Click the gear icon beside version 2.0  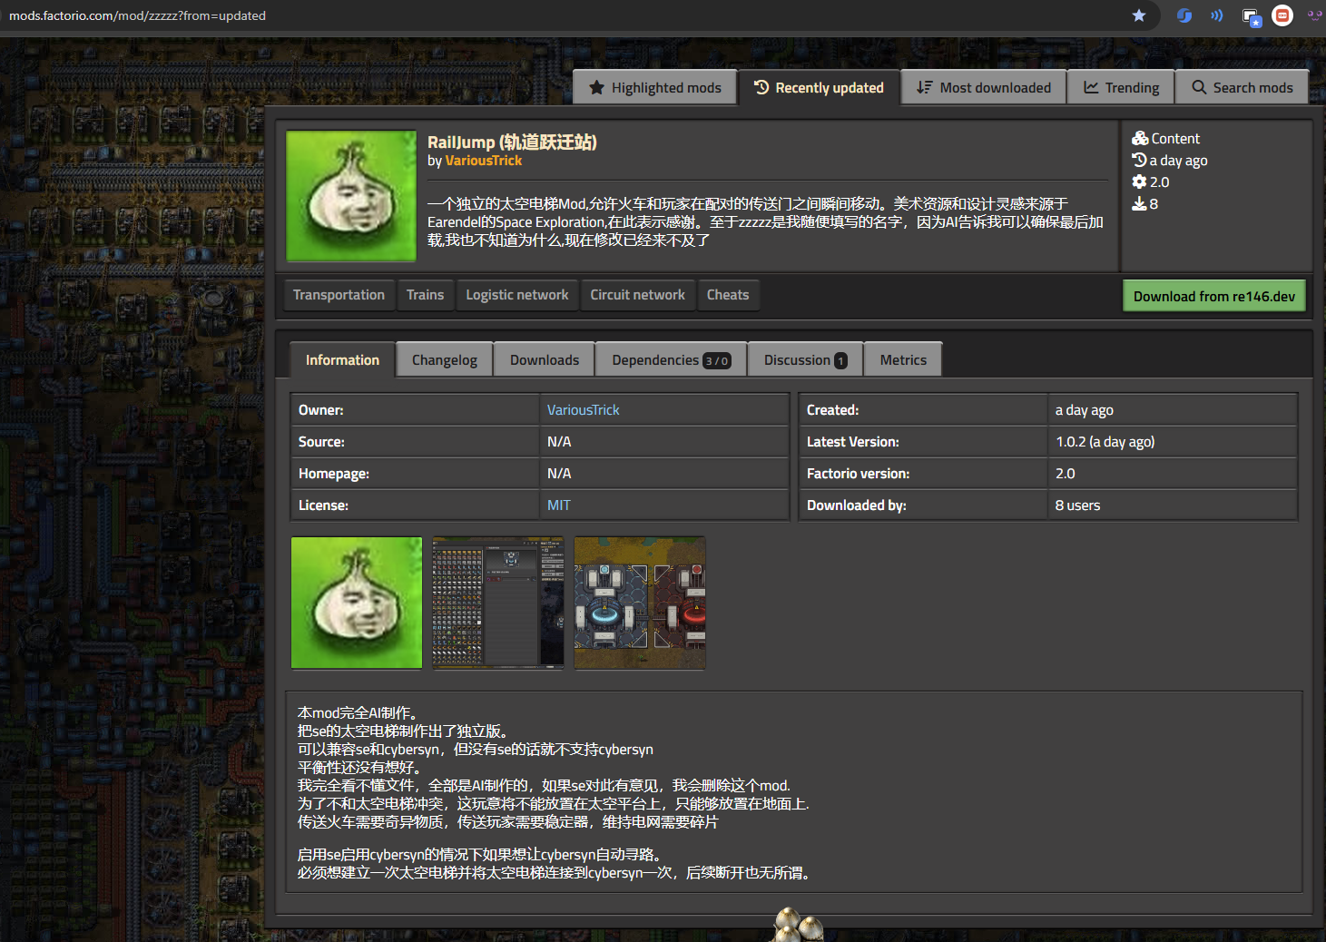1139,182
